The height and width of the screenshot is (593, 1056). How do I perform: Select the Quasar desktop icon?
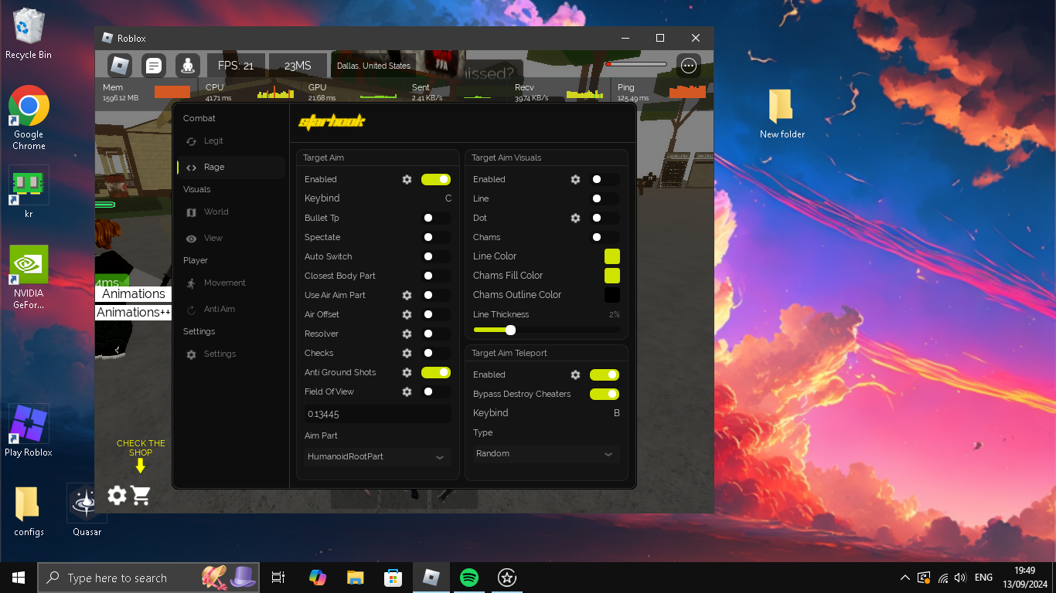87,510
